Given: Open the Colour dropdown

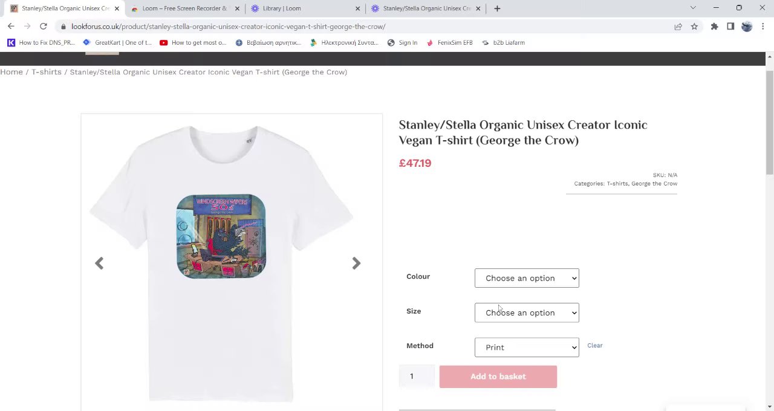Looking at the screenshot, I should pos(527,278).
